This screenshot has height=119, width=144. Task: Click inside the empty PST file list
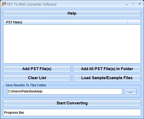click(x=72, y=44)
